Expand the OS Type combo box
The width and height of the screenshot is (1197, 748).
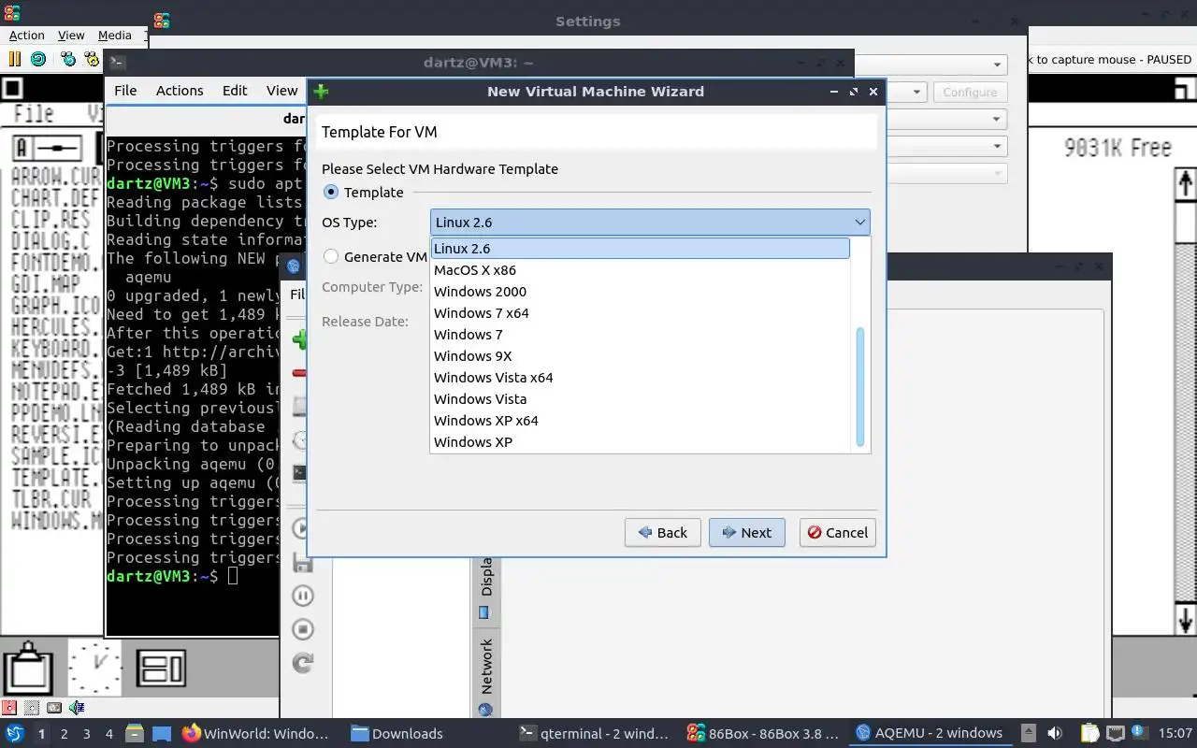(650, 222)
